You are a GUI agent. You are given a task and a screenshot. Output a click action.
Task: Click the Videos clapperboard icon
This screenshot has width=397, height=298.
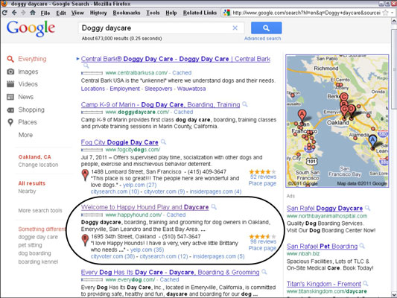coord(10,84)
